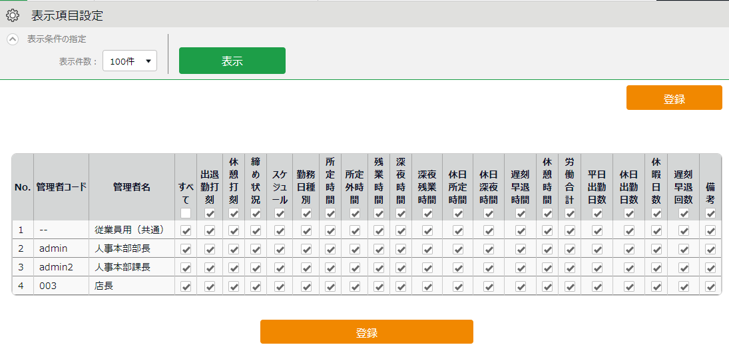Toggle the 出退勤打刻 column header checkbox

210,213
